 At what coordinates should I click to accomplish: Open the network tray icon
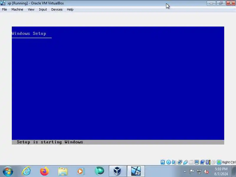tap(199, 171)
